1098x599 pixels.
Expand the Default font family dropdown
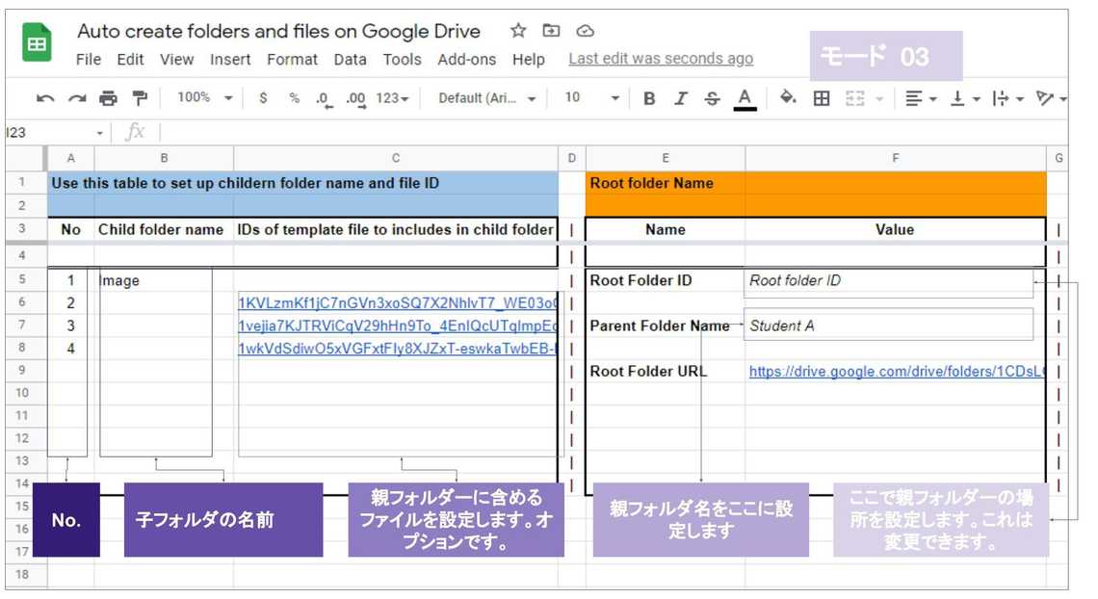(486, 98)
